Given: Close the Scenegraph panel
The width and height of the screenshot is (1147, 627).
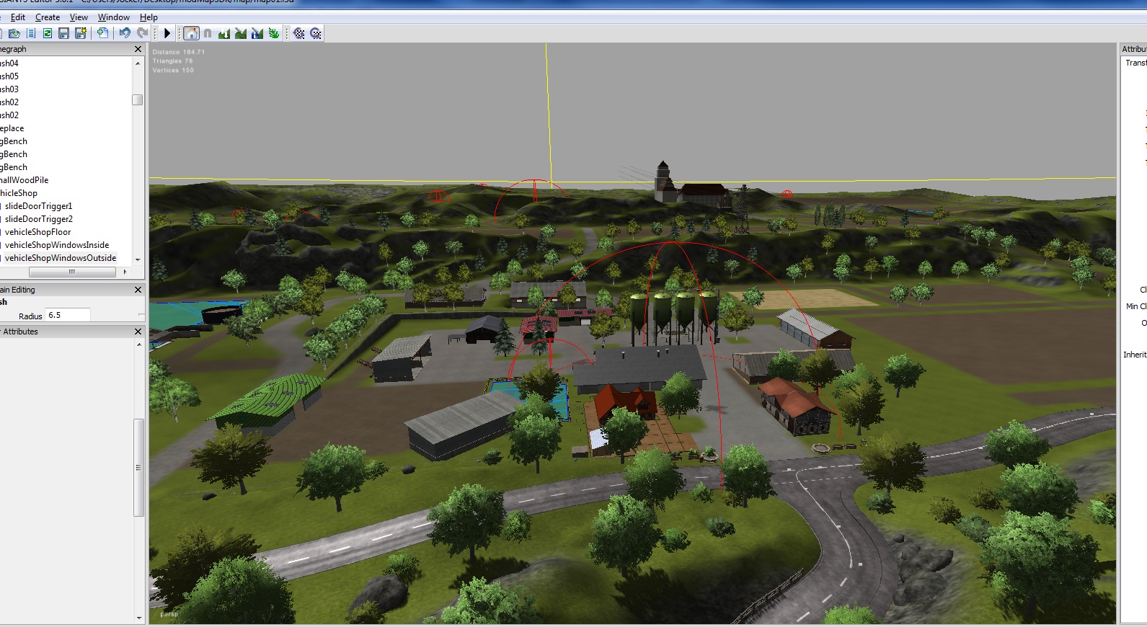Looking at the screenshot, I should point(138,49).
